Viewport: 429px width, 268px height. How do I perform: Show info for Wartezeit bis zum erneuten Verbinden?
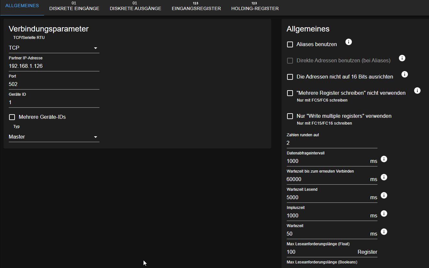point(384,177)
